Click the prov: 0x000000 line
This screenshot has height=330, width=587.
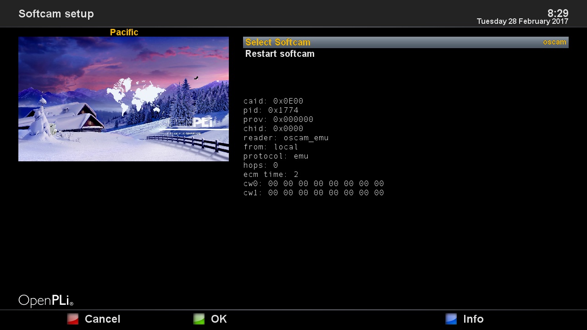(x=278, y=120)
